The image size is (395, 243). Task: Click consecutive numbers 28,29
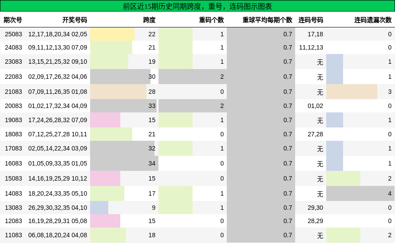(315, 221)
